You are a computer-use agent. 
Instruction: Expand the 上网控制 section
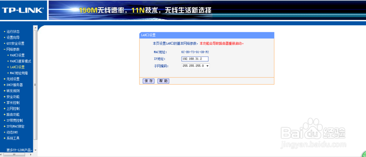(x=13, y=109)
